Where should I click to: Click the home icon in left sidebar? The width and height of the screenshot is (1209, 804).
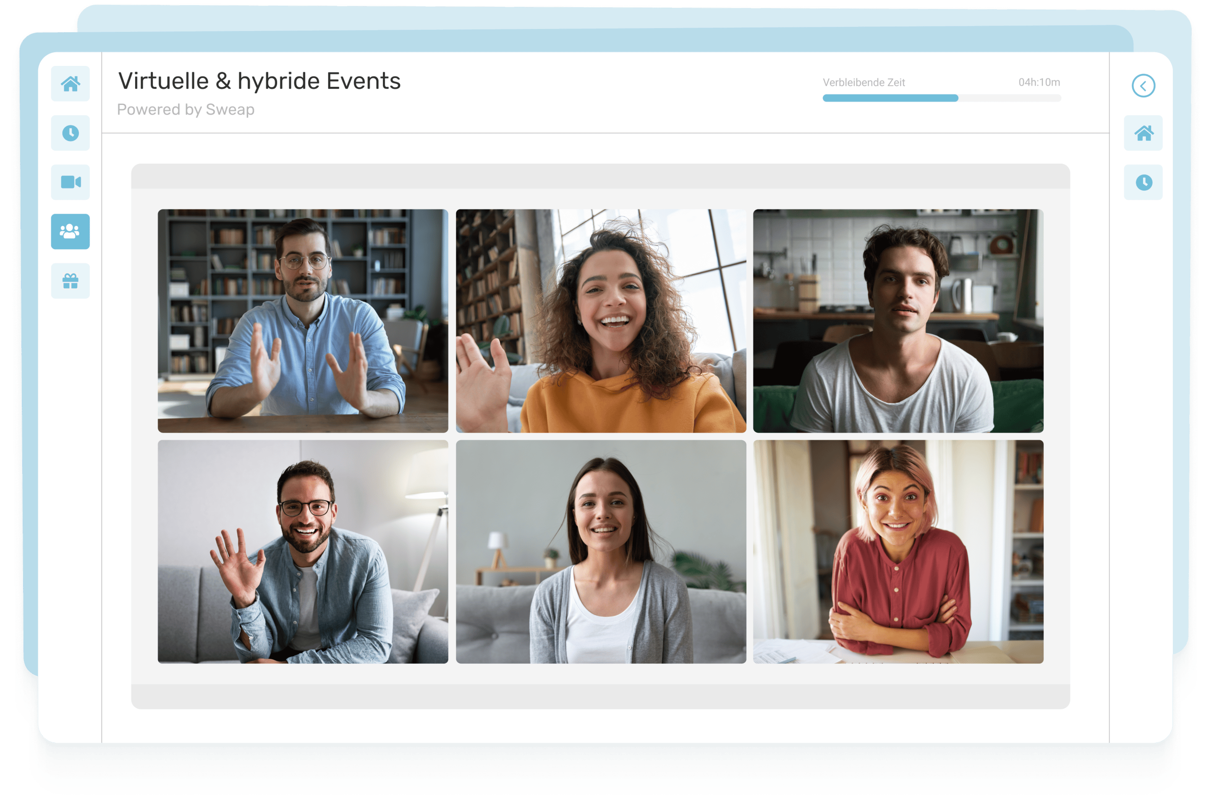coord(70,84)
